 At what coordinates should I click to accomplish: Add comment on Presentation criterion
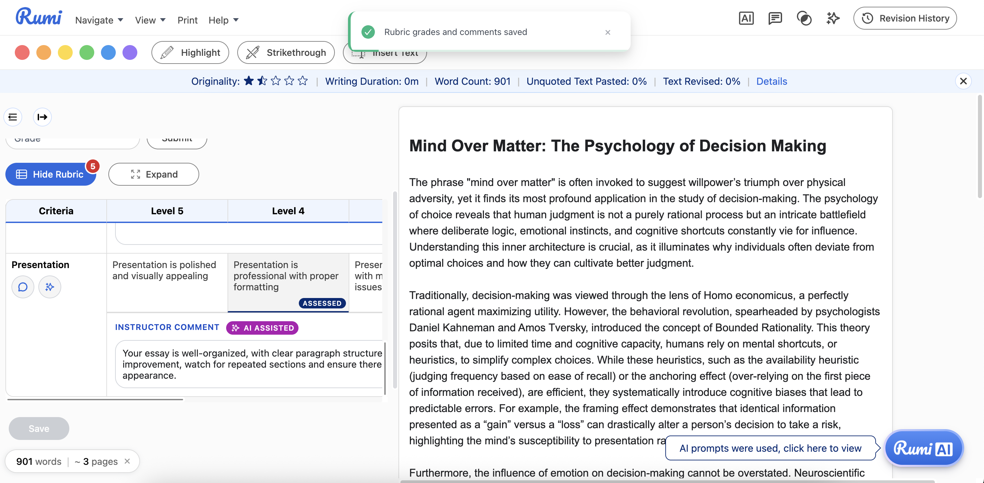click(x=23, y=287)
